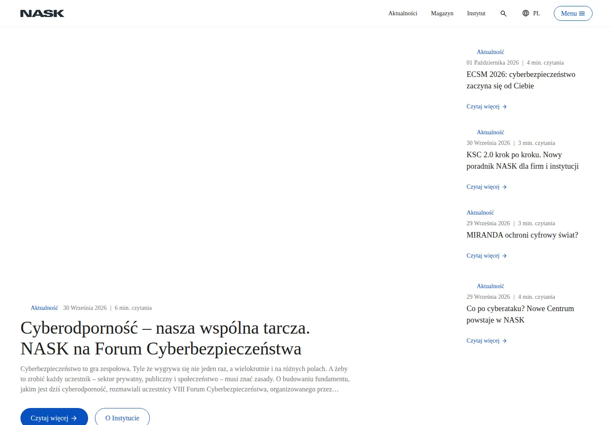Click Czytaj więcej under ECSM 2026
This screenshot has width=613, height=425.
(487, 107)
